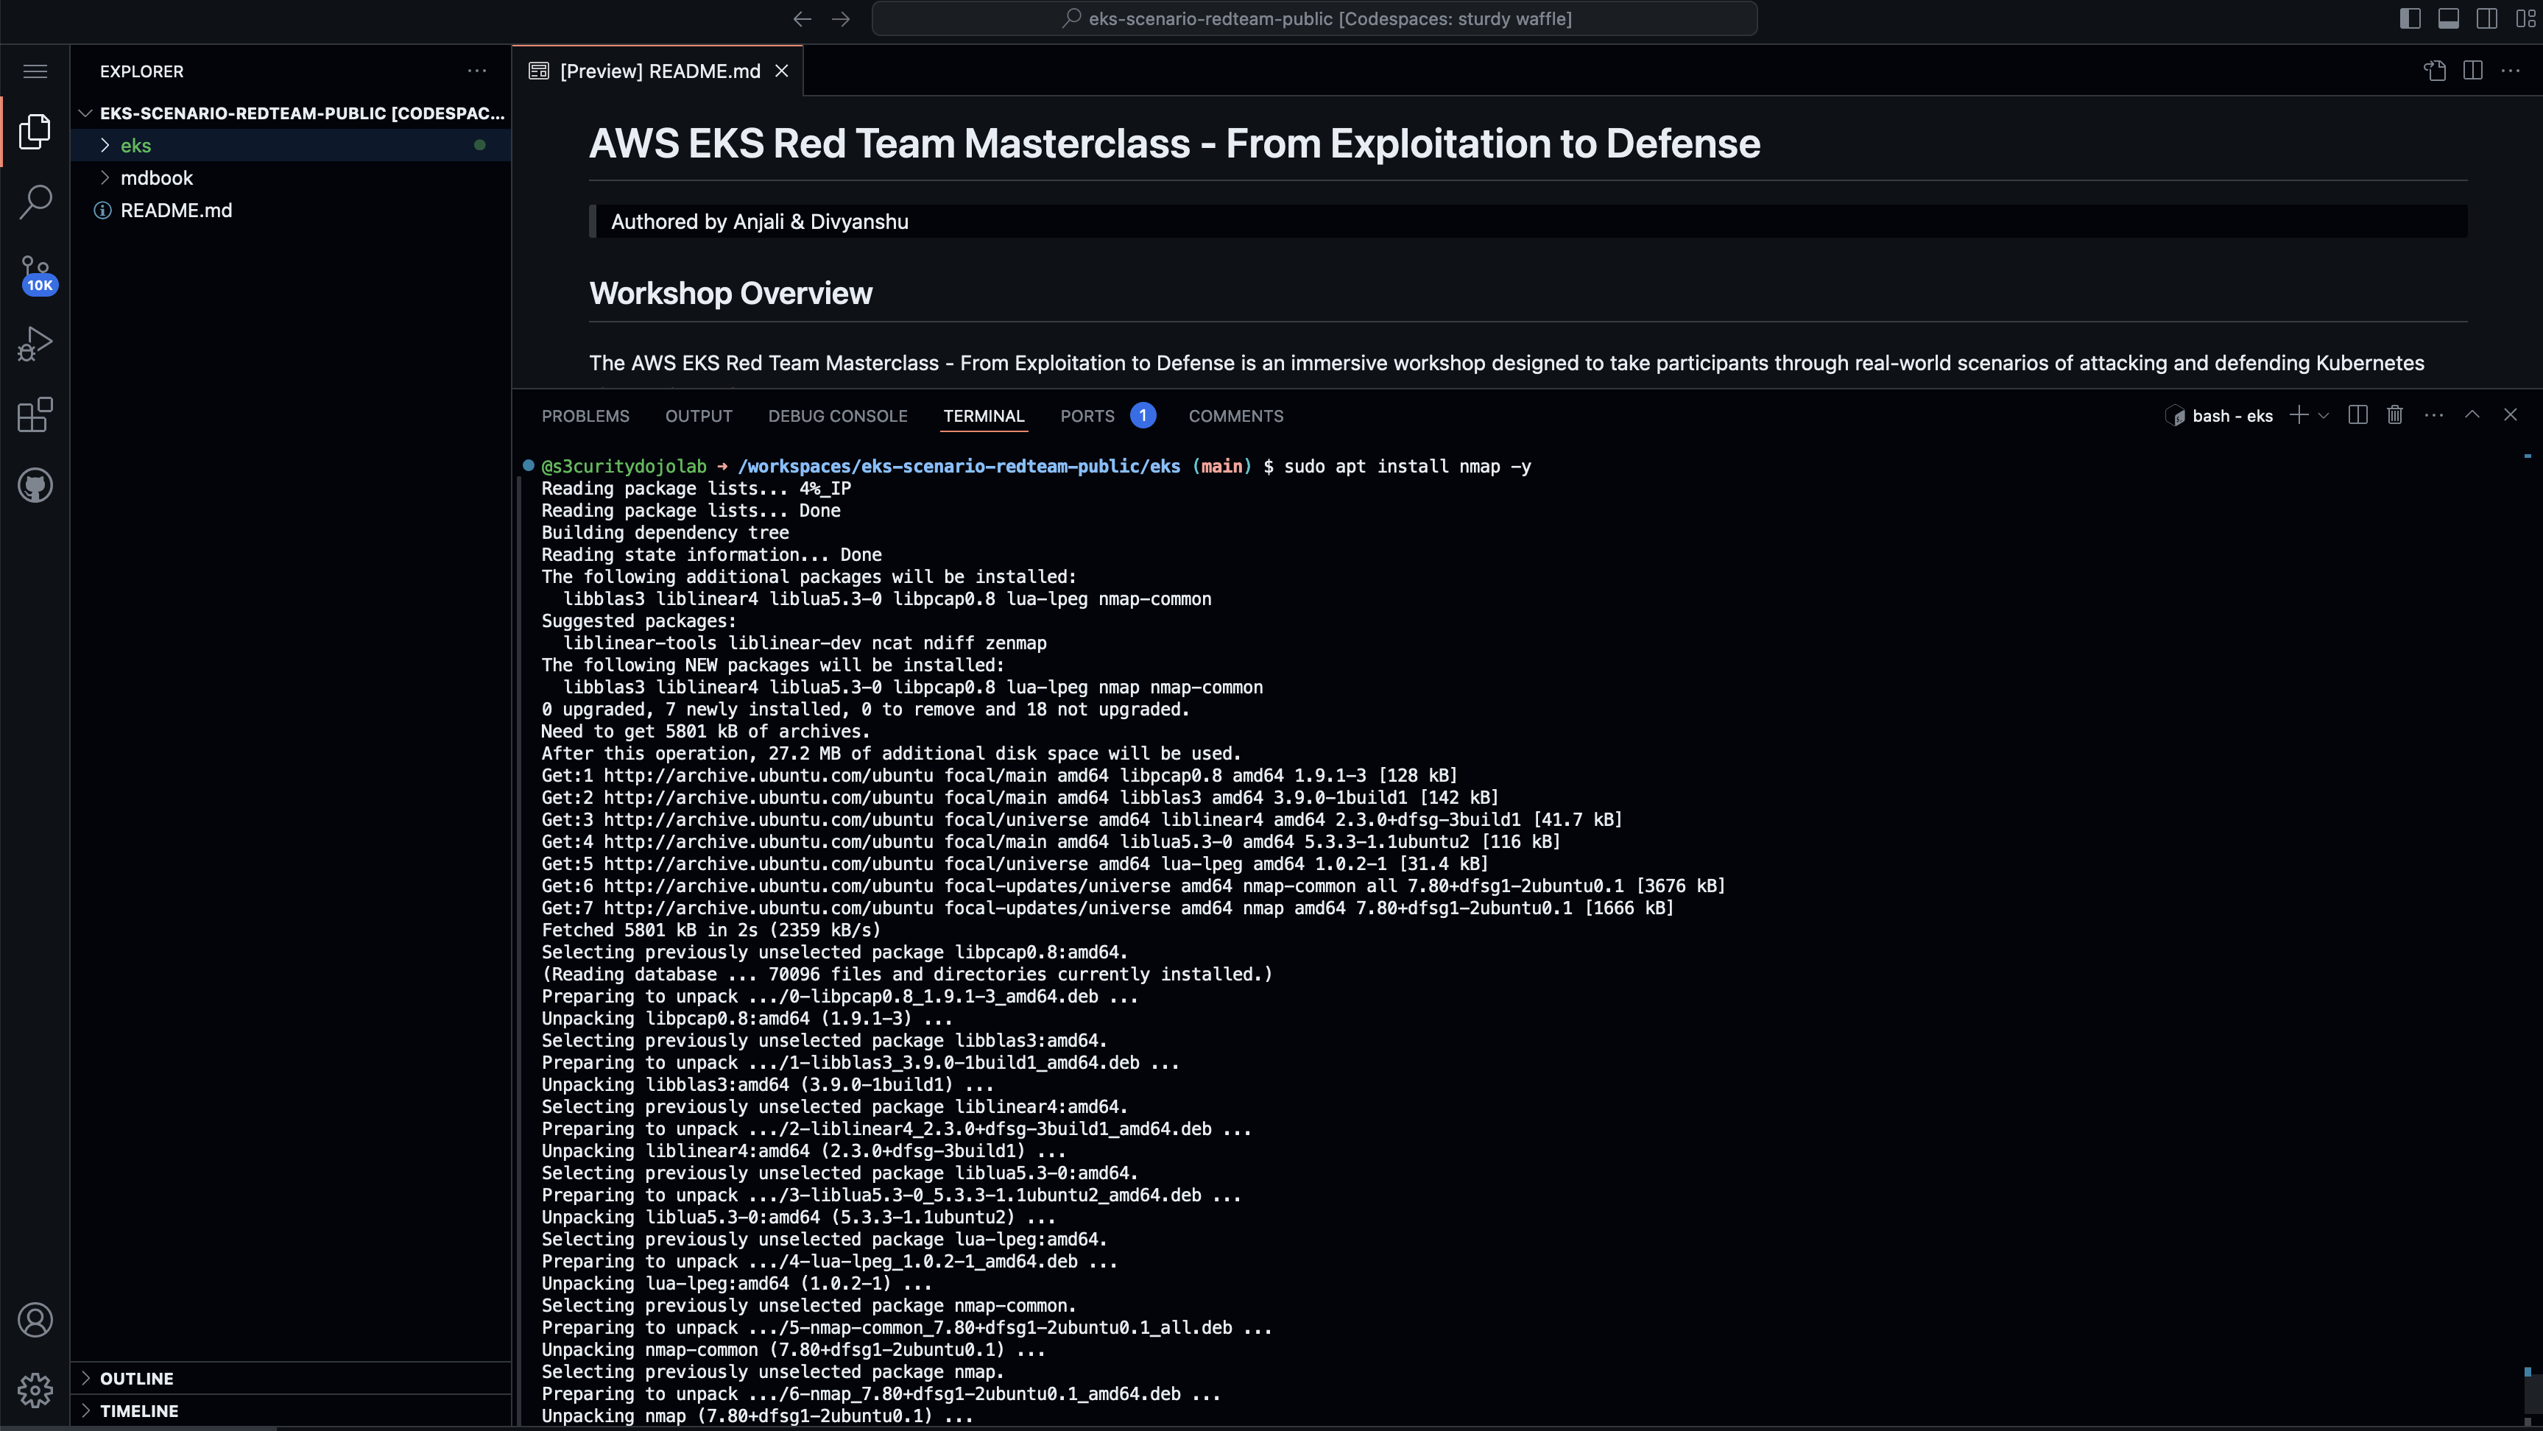Toggle the bottom panel visibility

2448,18
